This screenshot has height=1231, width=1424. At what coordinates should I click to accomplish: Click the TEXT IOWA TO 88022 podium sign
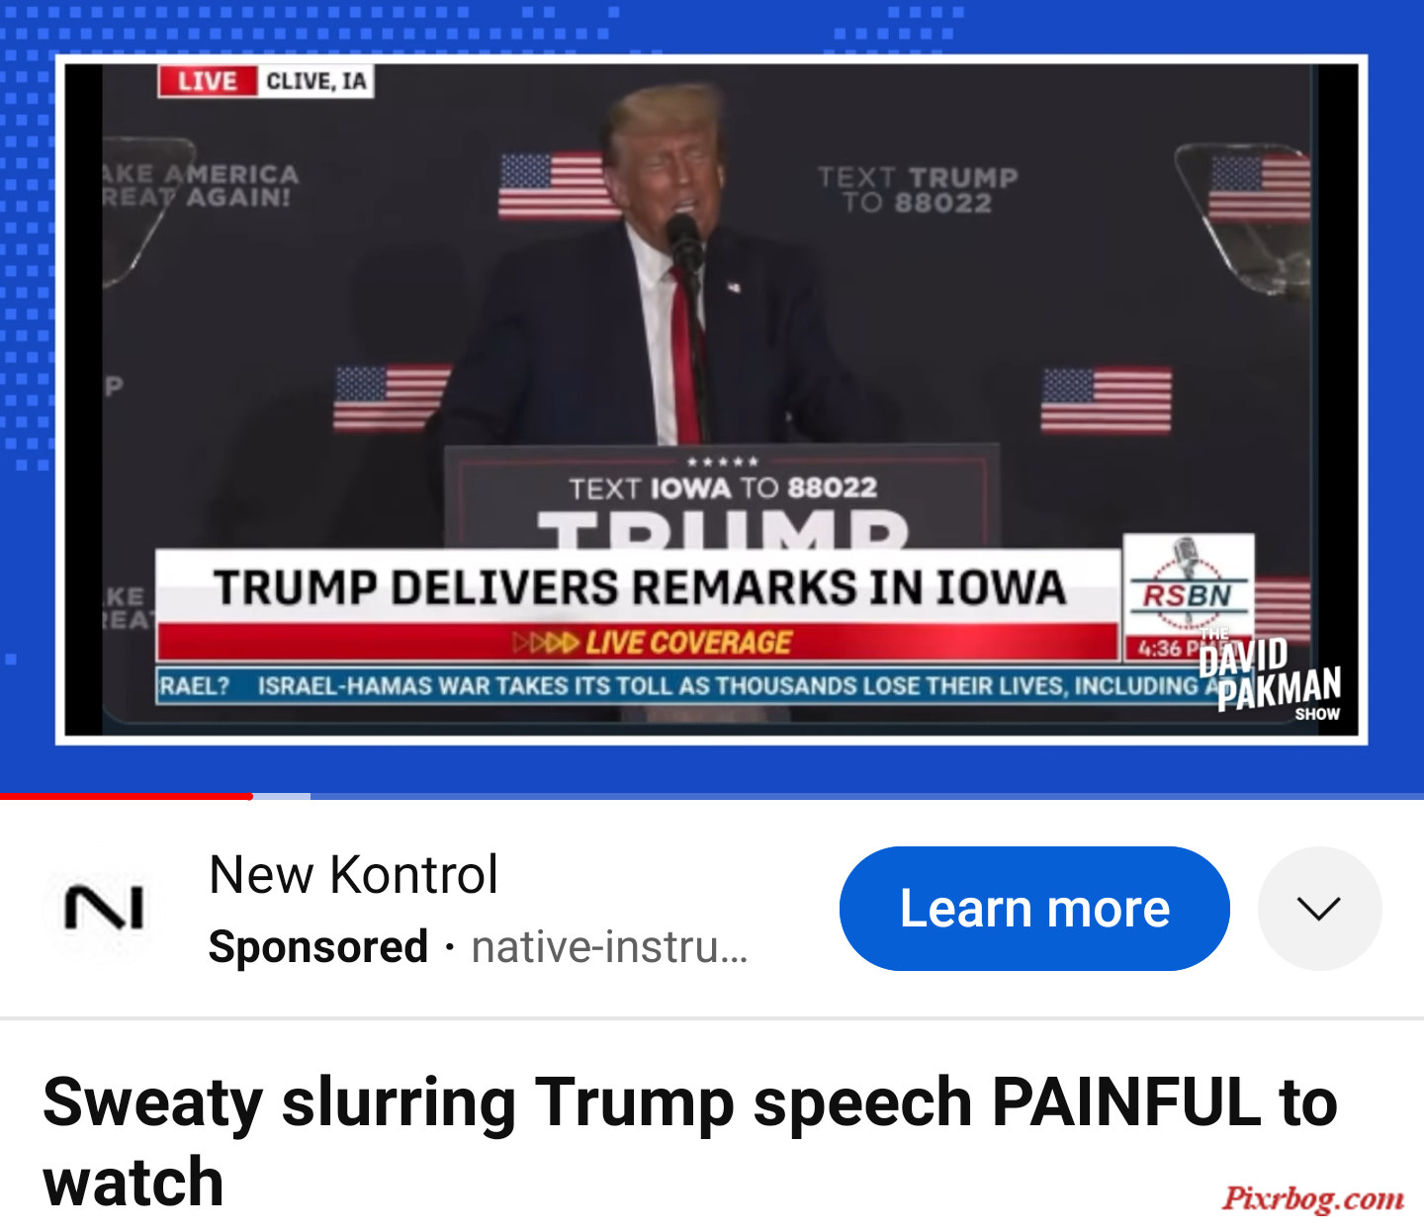(723, 487)
